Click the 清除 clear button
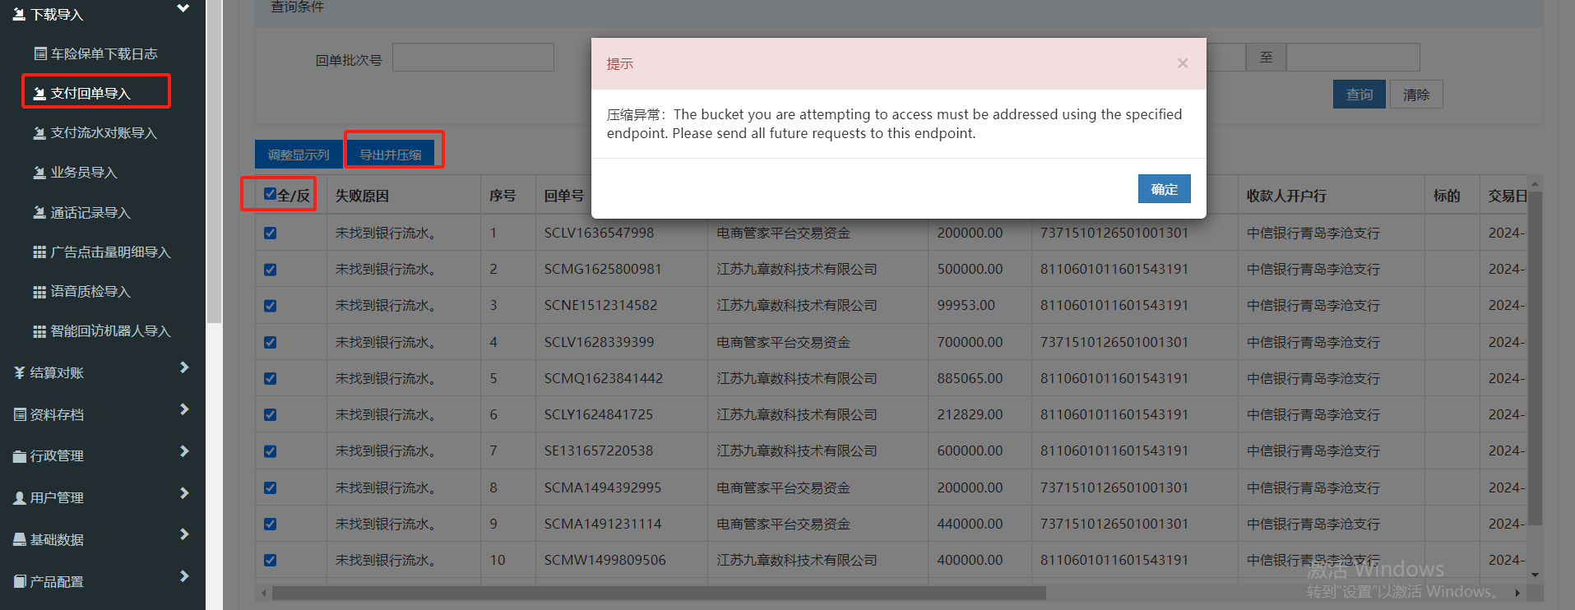The image size is (1575, 610). [x=1416, y=95]
